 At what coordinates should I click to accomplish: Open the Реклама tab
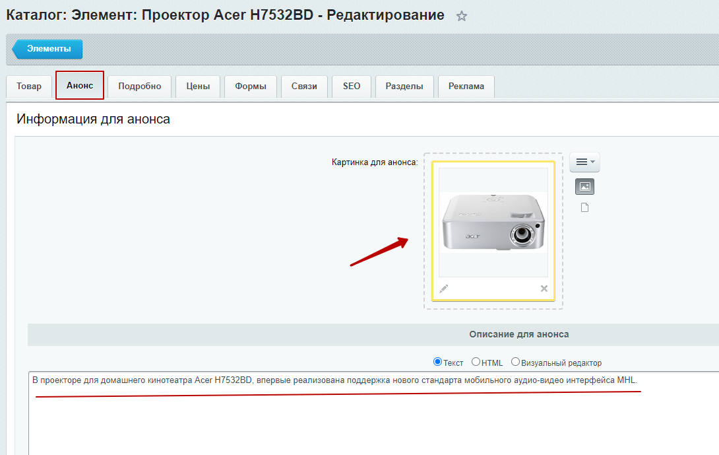(466, 87)
